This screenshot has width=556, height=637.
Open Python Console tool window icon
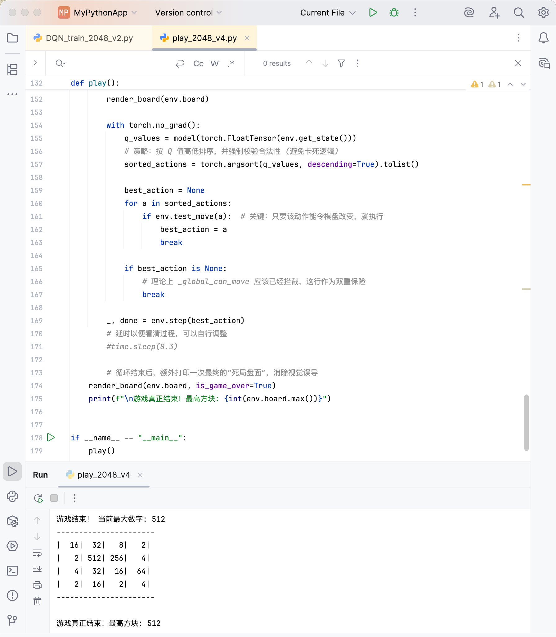(12, 496)
